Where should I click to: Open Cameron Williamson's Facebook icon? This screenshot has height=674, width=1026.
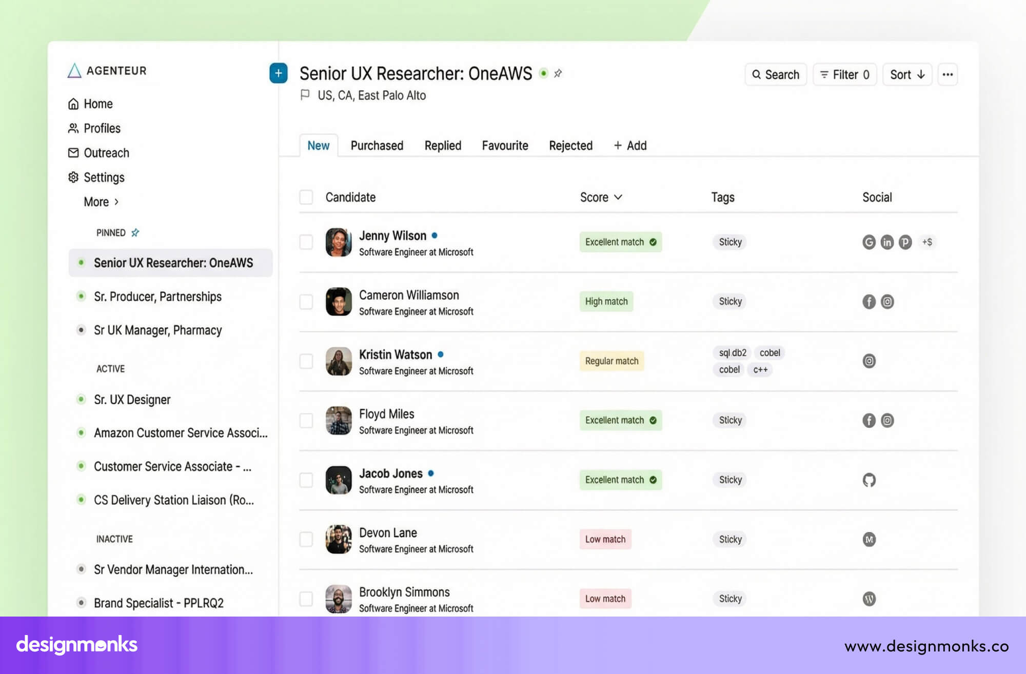(869, 302)
